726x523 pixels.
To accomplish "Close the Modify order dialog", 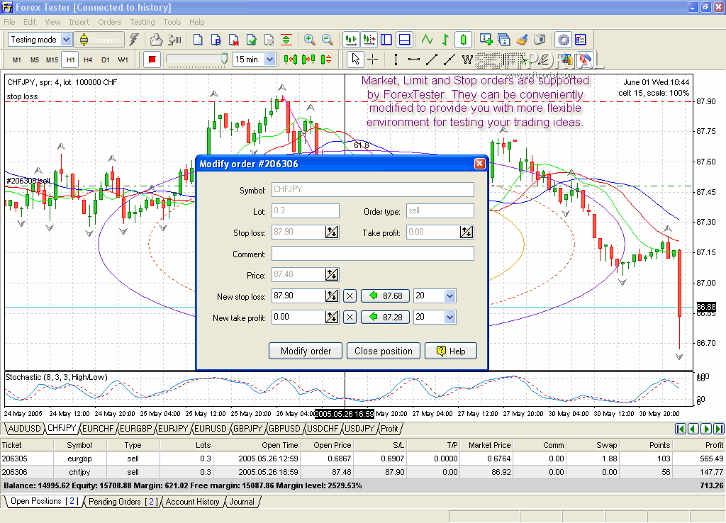I will point(480,164).
